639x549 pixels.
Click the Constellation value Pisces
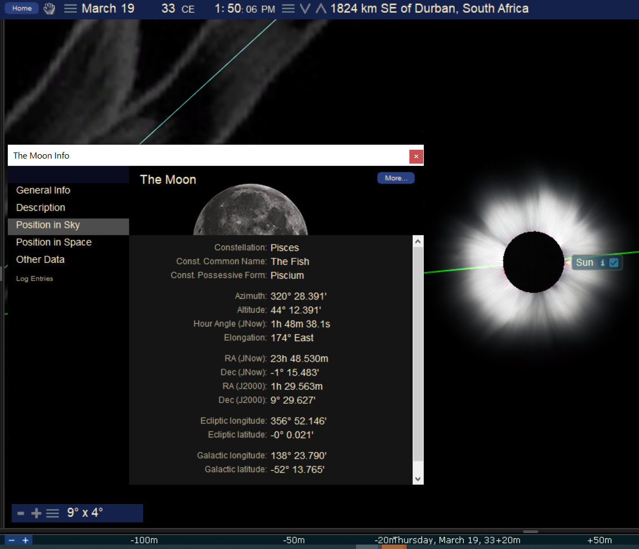(x=285, y=248)
